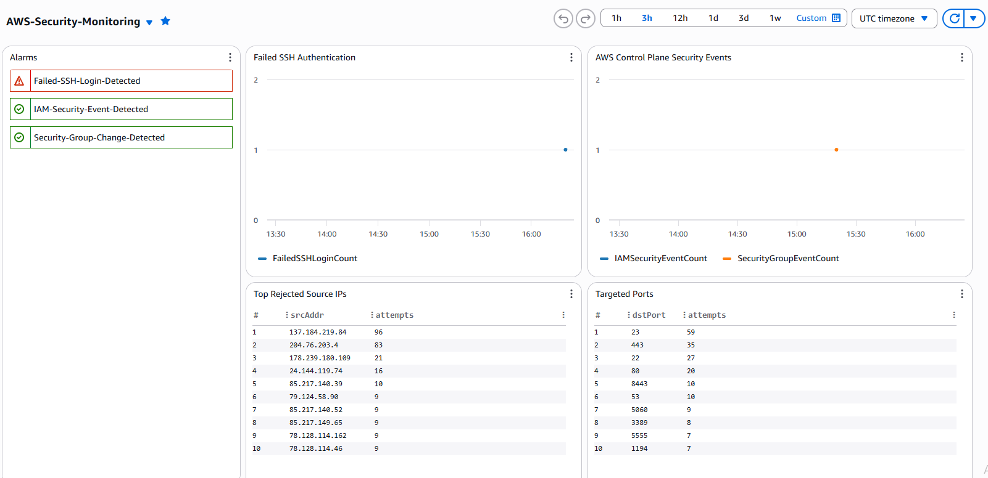This screenshot has height=478, width=988.
Task: Open column settings in Top Rejected IPs table
Action: pyautogui.click(x=563, y=315)
